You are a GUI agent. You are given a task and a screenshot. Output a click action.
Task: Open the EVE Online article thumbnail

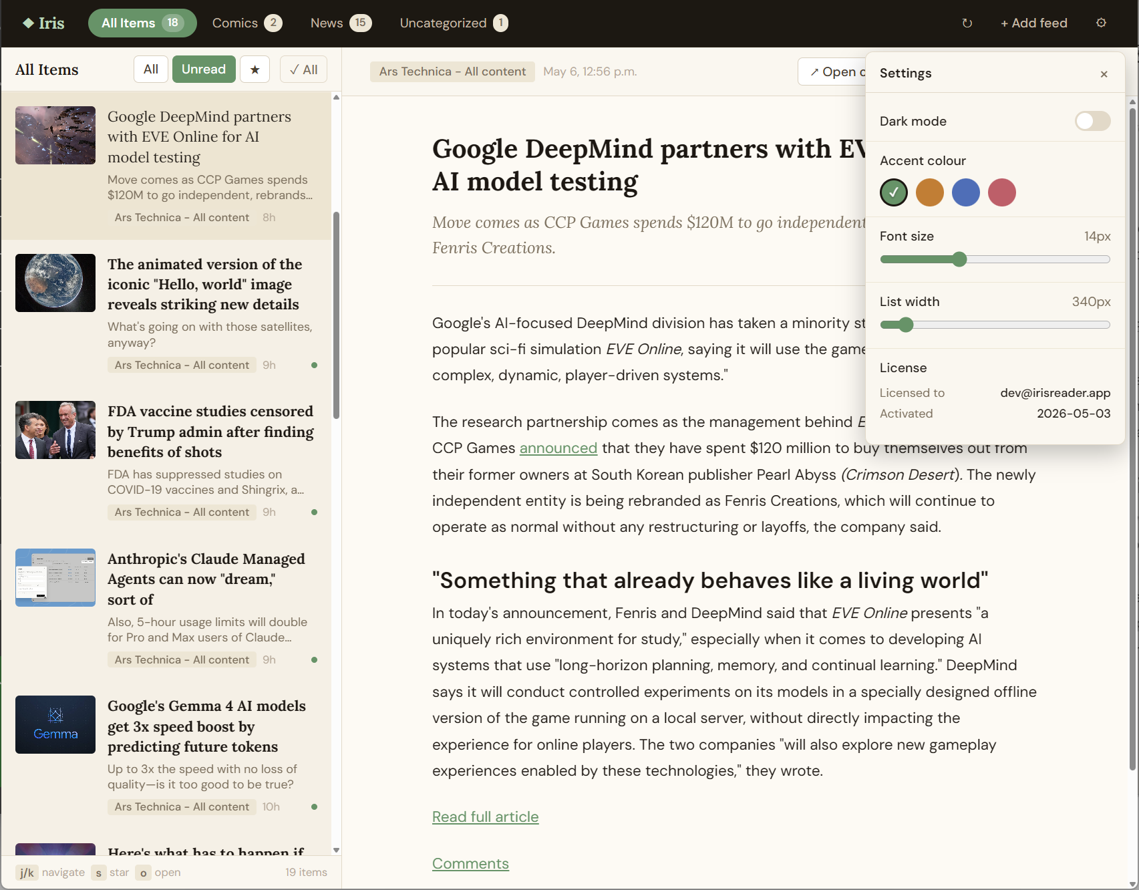55,135
